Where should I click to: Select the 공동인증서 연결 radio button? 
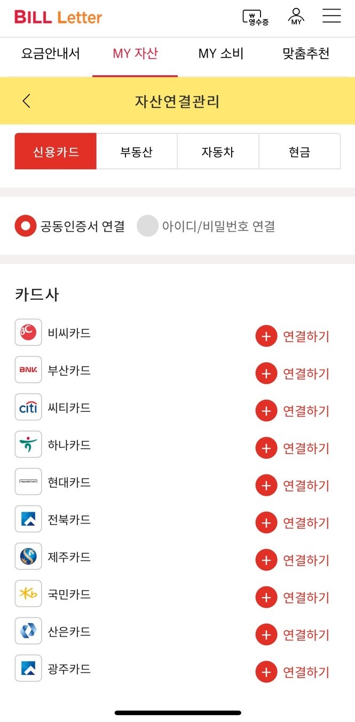(x=25, y=226)
